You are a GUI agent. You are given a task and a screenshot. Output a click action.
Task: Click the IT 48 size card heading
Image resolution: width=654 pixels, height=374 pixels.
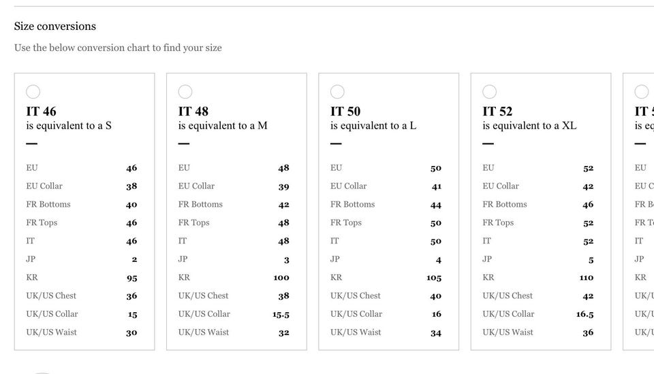193,112
